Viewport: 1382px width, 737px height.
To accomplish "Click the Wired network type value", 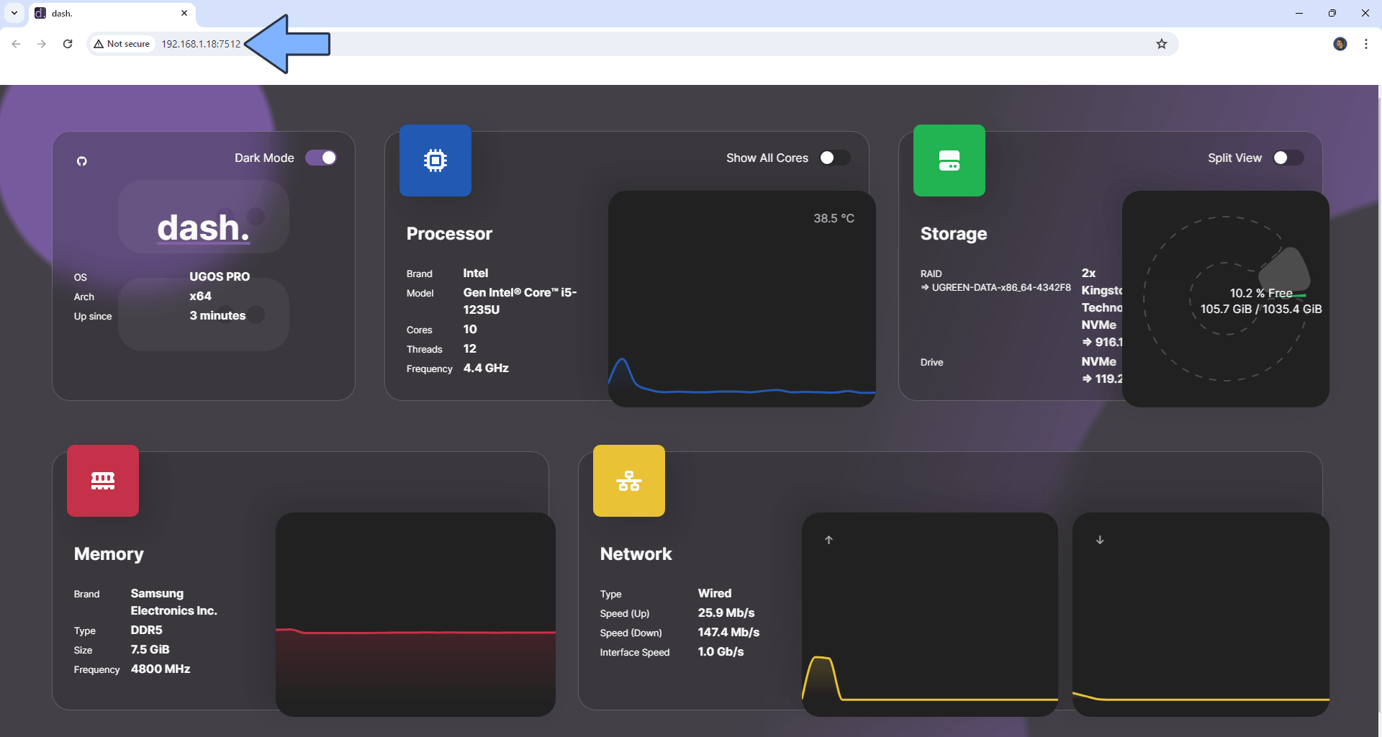I will pos(715,593).
